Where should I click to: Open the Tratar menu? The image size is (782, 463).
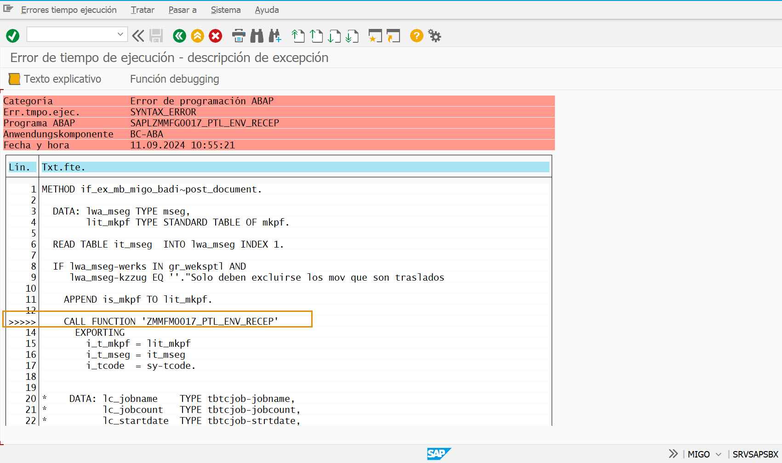(143, 10)
